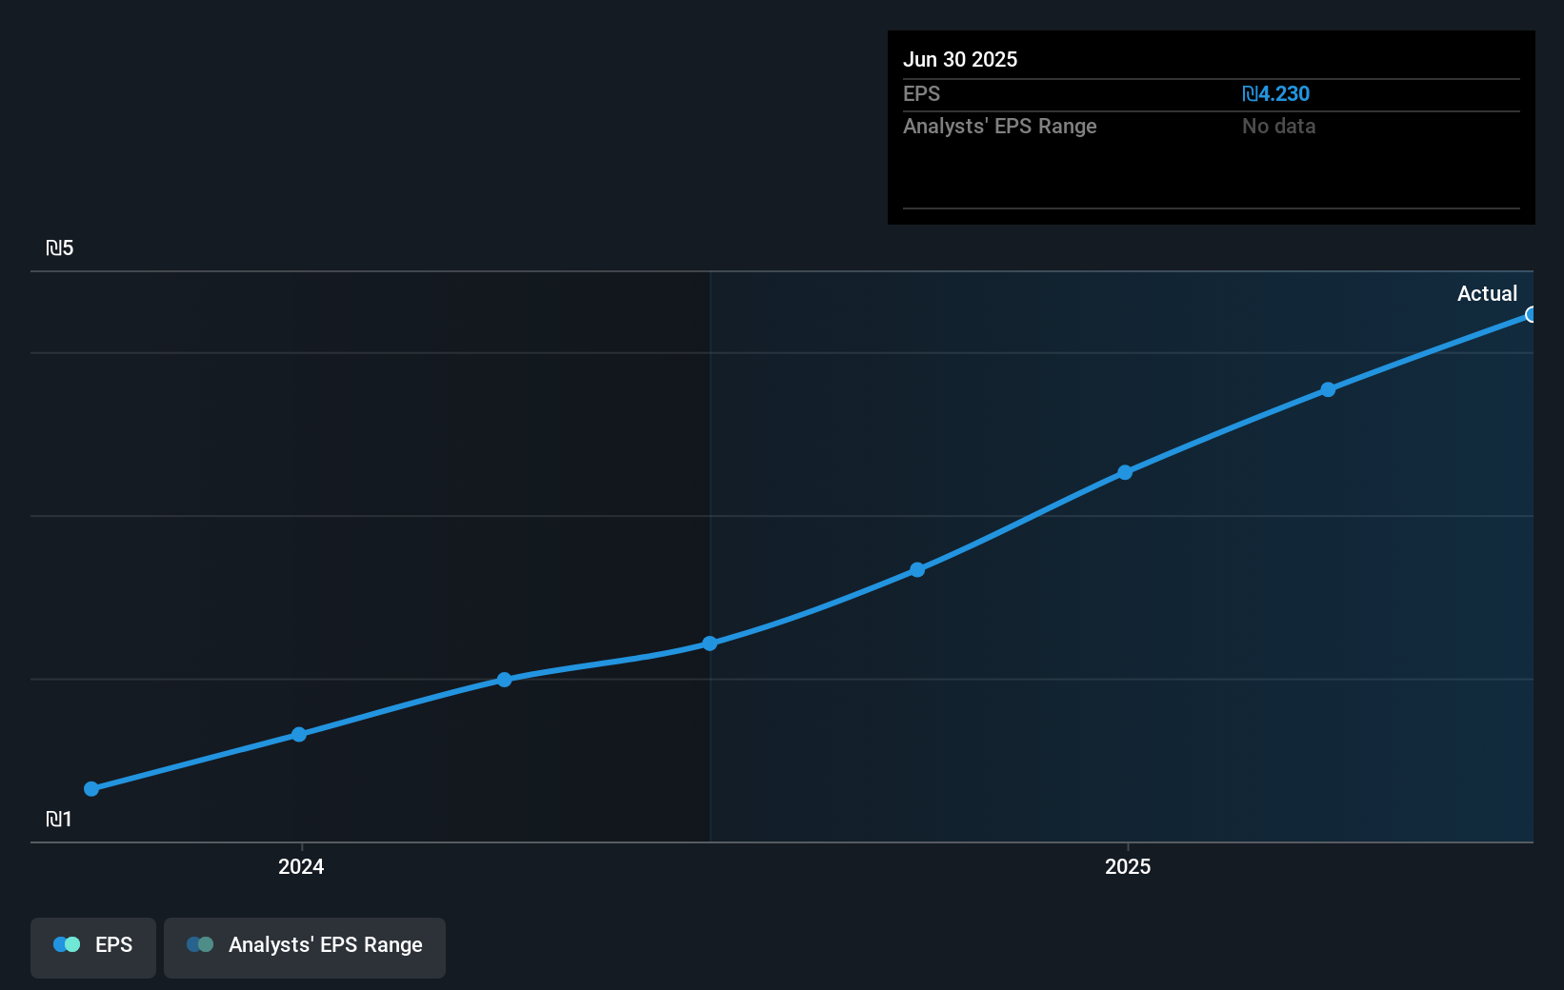This screenshot has height=990, width=1564.
Task: Click the blue EPS legend dot
Action: 67,944
